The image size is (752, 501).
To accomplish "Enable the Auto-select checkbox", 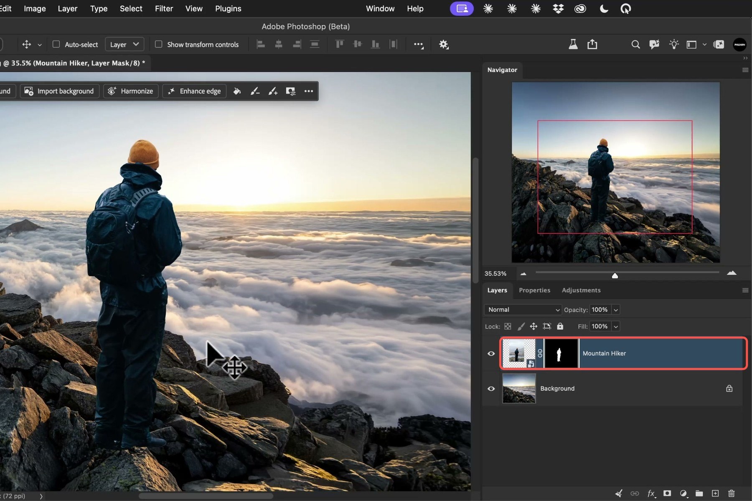I will tap(56, 44).
